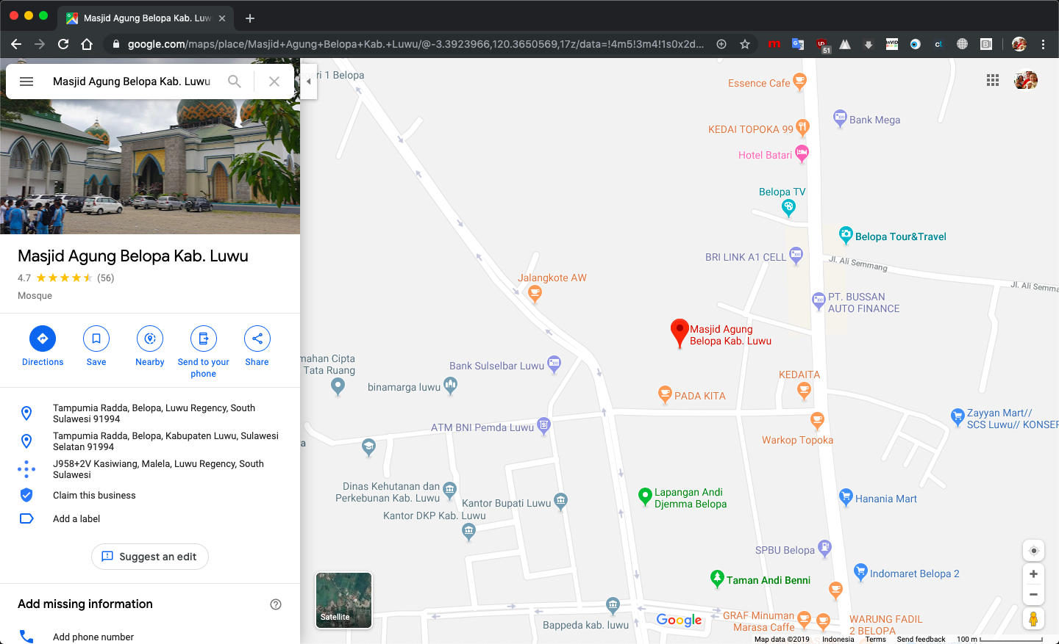Click the Terms link on the map footer
Screen dimensions: 1059x644
click(875, 639)
